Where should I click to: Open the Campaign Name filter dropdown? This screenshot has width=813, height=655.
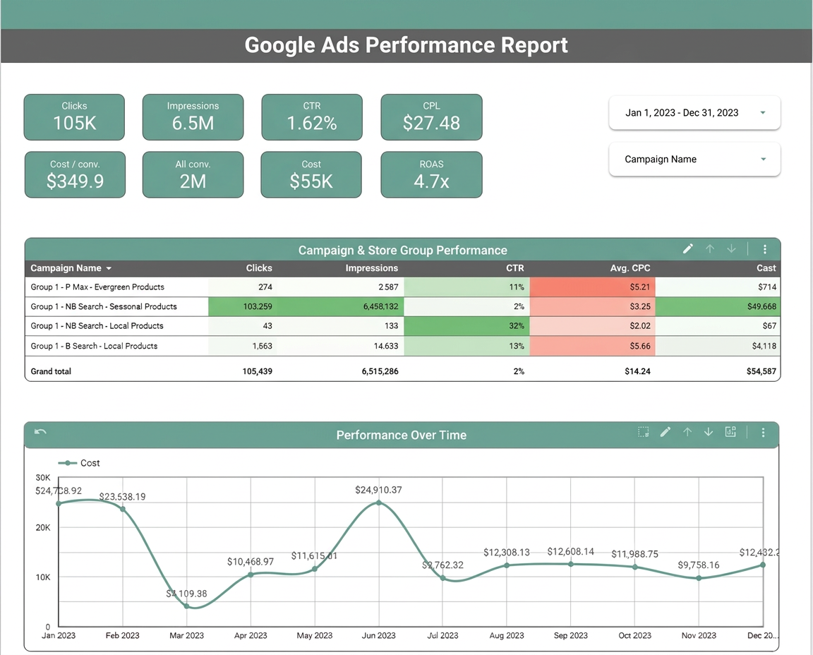tap(694, 160)
